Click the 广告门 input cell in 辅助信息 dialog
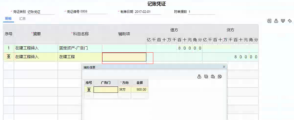The height and width of the screenshot is (120, 294). click(106, 90)
